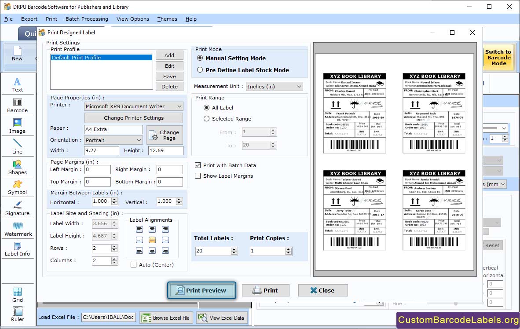Align labels bottom-right in Label Alignments
The width and height of the screenshot is (520, 329).
[x=165, y=251]
